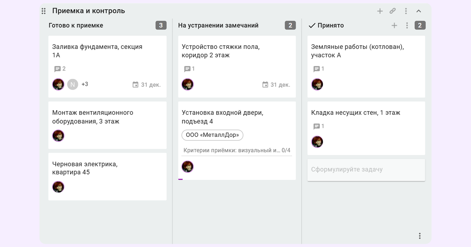The height and width of the screenshot is (247, 471).
Task: Collapse the Приемка и контроль board
Action: [418, 11]
